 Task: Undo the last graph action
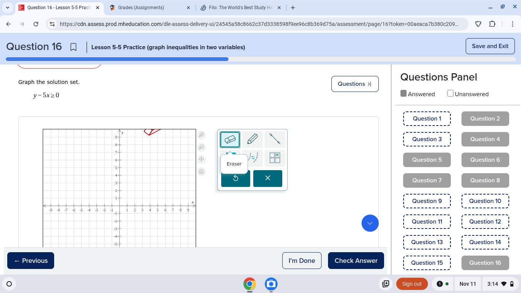[x=235, y=178]
